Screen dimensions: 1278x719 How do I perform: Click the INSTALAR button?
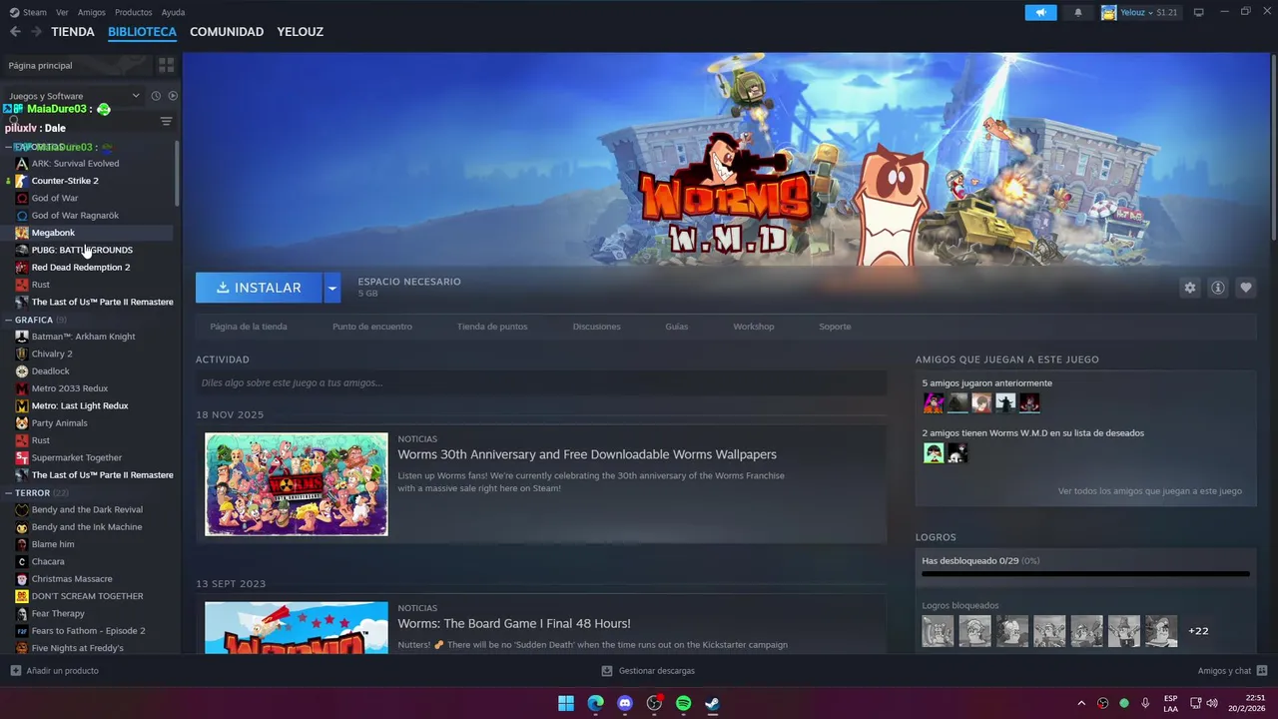tap(259, 288)
